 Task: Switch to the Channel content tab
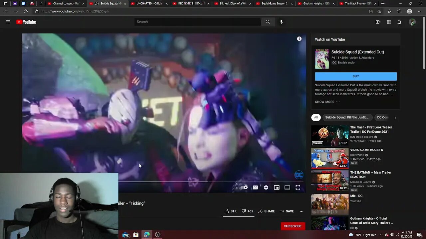66,4
